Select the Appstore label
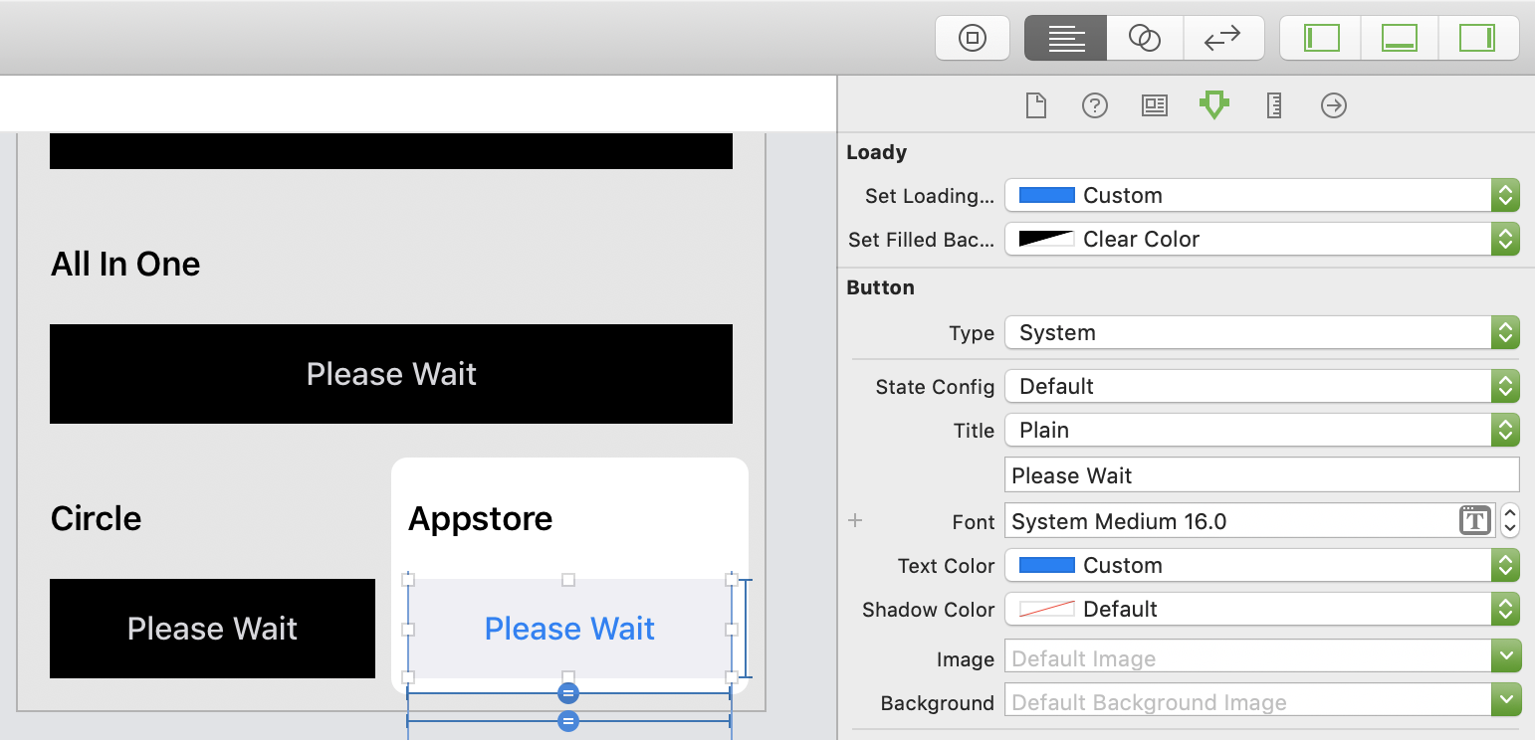1535x740 pixels. pyautogui.click(x=481, y=518)
